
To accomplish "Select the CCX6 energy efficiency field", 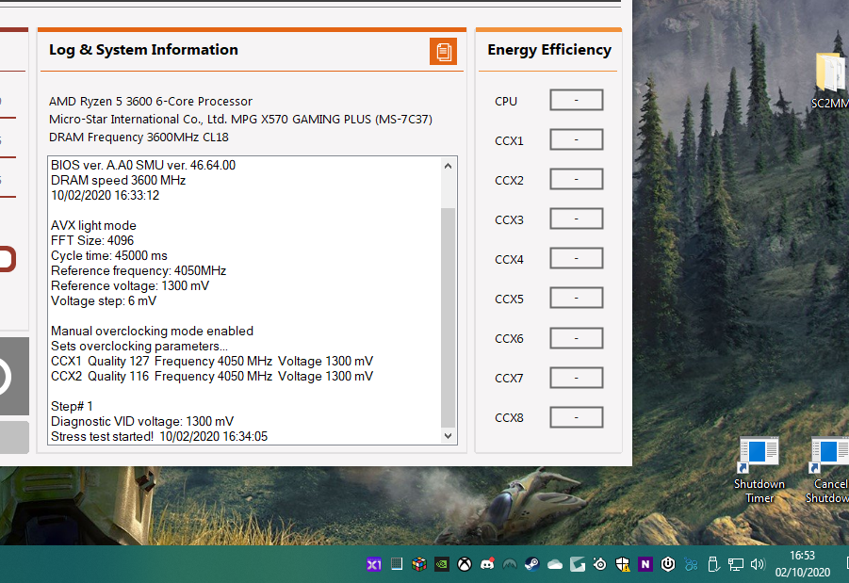I will [576, 338].
